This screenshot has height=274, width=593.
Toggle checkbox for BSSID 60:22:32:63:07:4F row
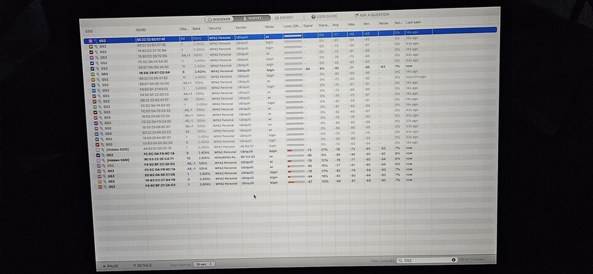point(90,41)
